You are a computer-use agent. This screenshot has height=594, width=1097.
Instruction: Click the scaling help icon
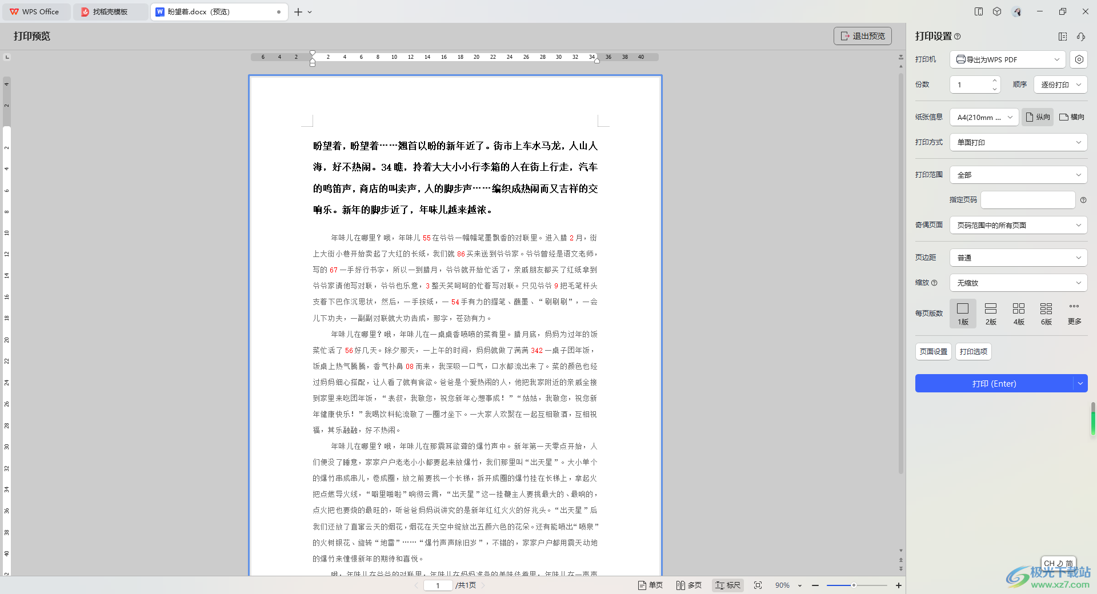[934, 283]
